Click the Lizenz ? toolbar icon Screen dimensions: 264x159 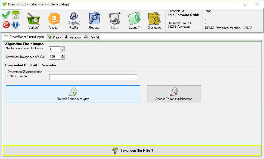(134, 21)
